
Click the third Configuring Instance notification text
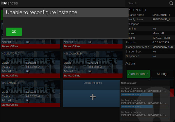tap(144, 114)
